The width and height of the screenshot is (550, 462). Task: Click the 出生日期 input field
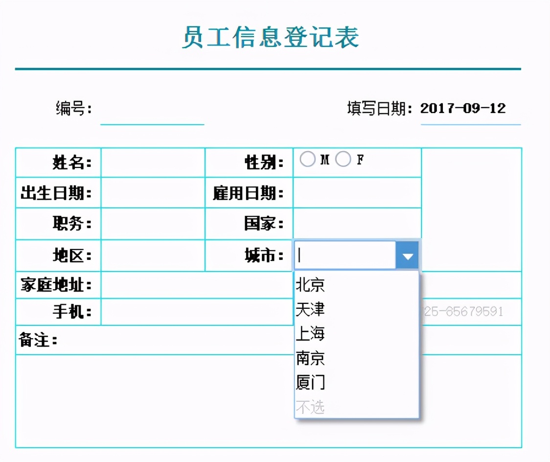coord(152,192)
